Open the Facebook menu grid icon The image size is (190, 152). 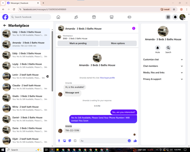pyautogui.click(x=168, y=17)
